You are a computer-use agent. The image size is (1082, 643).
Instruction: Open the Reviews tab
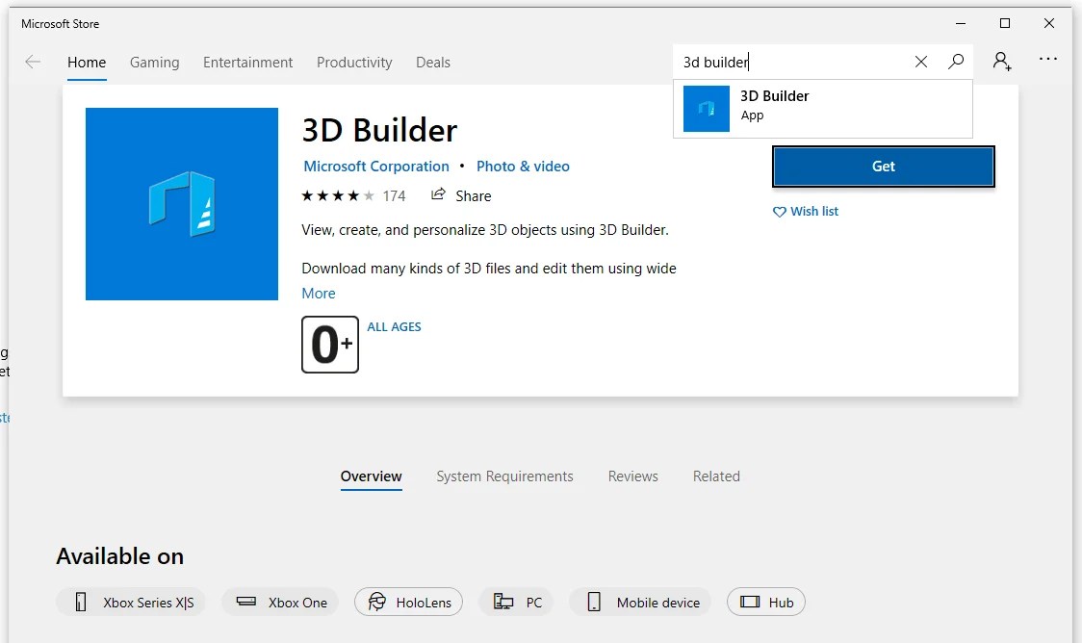coord(632,476)
